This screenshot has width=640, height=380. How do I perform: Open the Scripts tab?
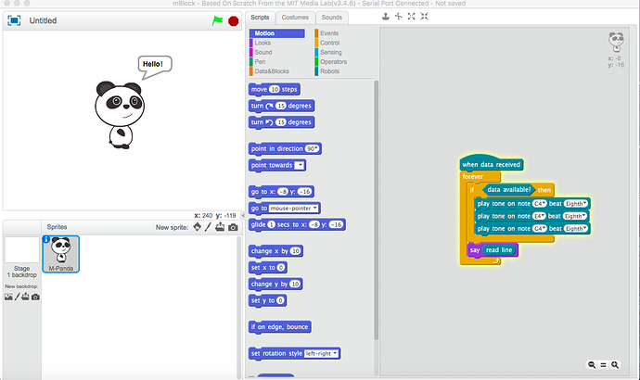(260, 18)
